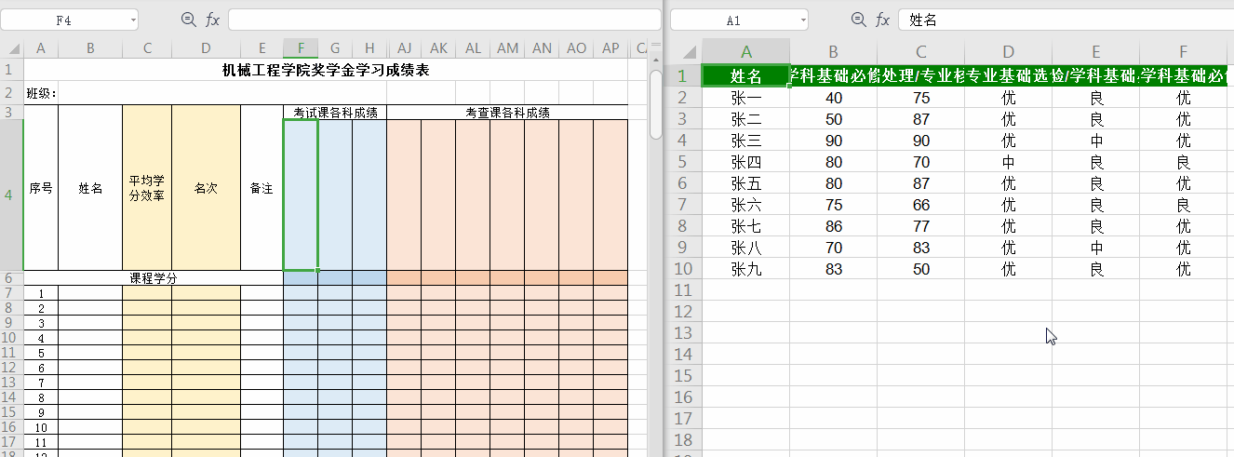Click the cell containing 张三
The image size is (1234, 457).
(x=746, y=141)
